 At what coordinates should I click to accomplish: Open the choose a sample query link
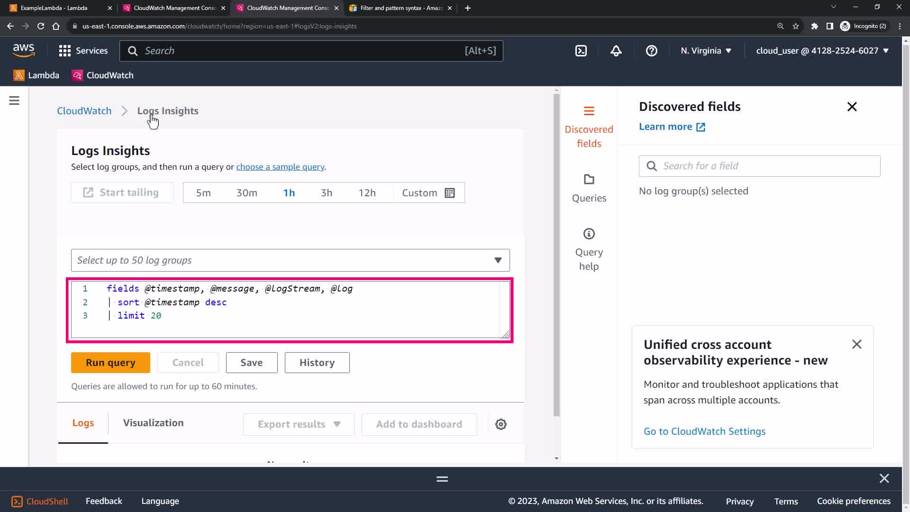[x=280, y=167]
